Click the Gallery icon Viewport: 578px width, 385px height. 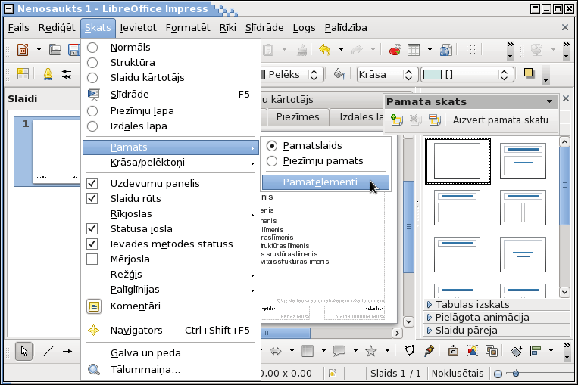coord(492,351)
